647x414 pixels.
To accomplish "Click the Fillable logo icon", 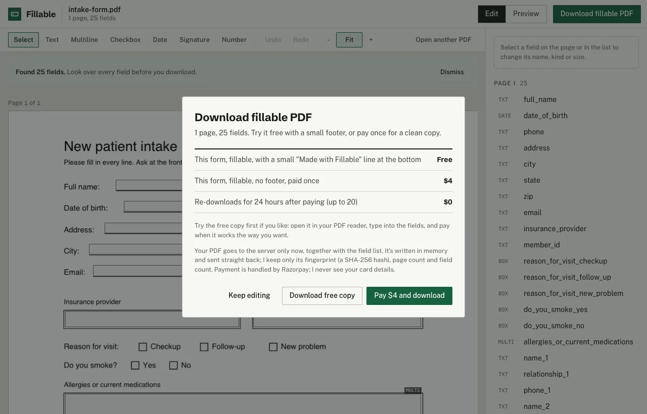I will click(x=15, y=14).
